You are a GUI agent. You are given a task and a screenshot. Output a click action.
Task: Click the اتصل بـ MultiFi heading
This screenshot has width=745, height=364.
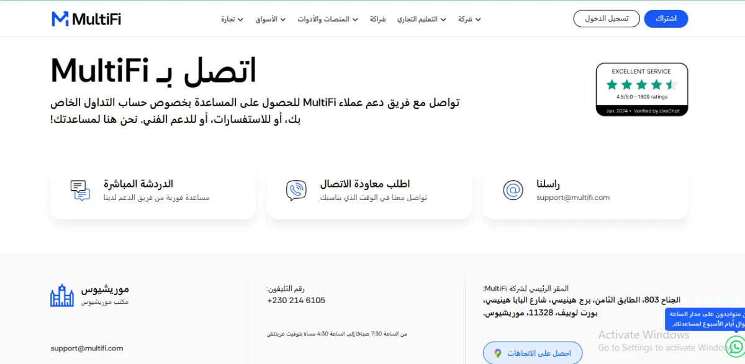coord(153,71)
